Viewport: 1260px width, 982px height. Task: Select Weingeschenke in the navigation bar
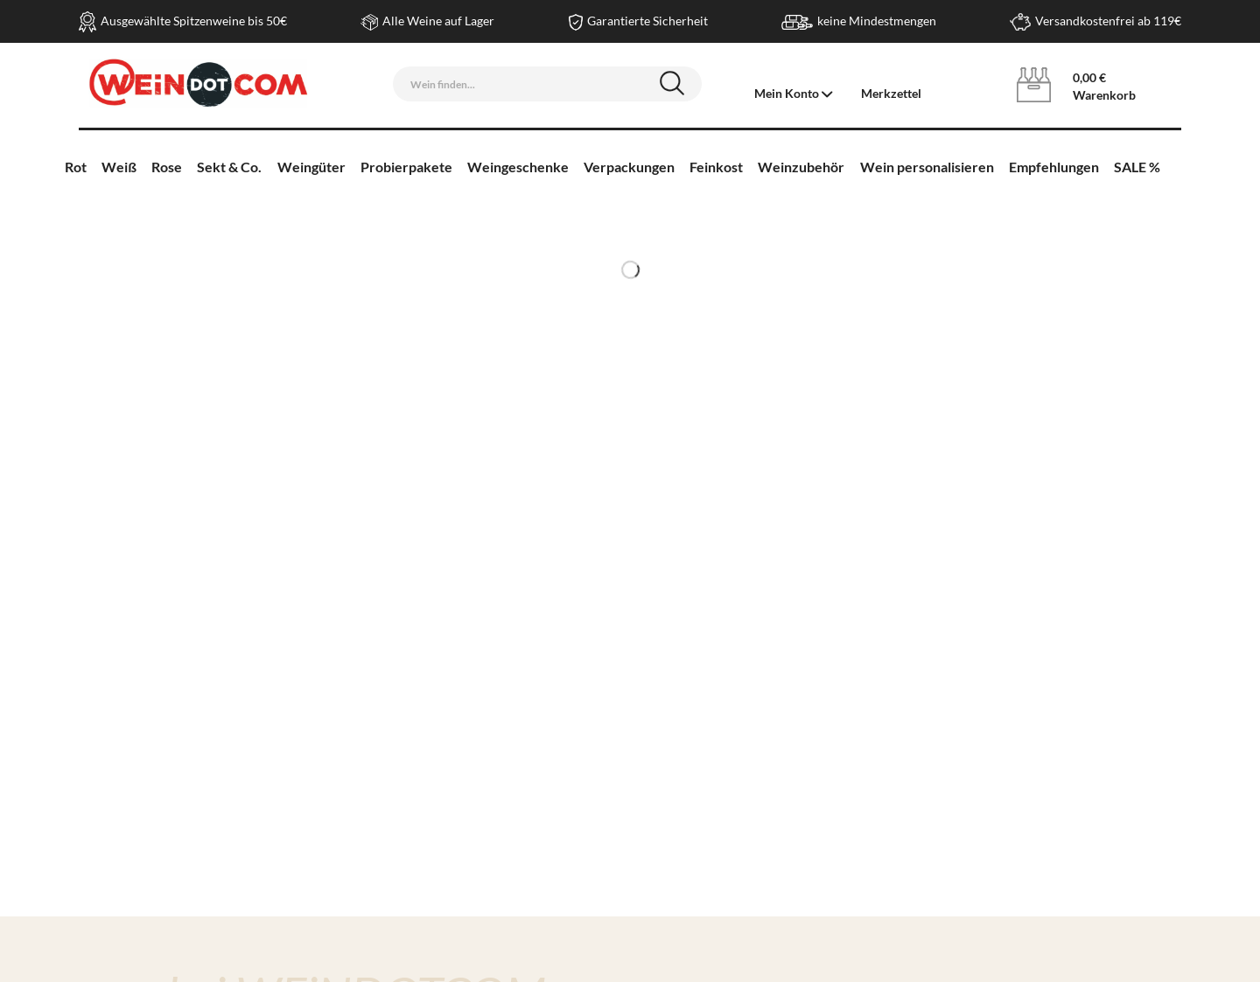point(518,167)
